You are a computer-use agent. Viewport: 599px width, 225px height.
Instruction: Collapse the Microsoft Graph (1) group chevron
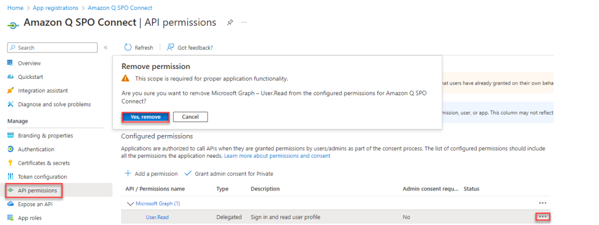click(x=130, y=203)
